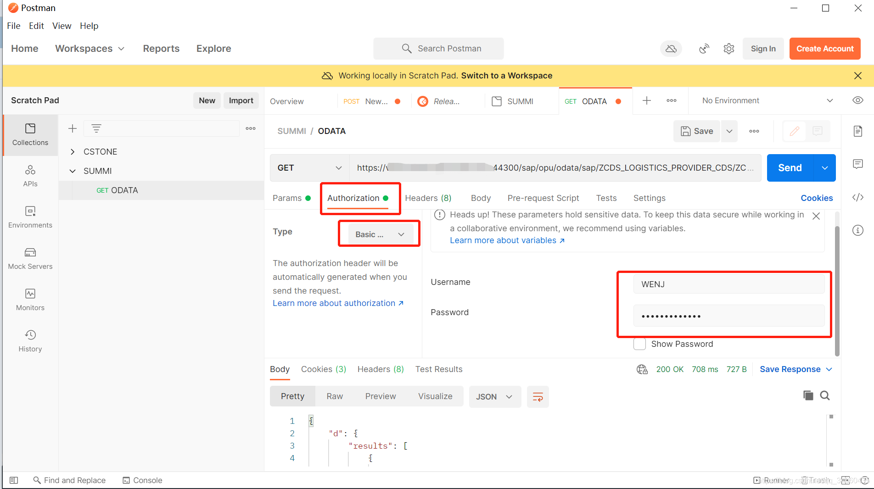
Task: Toggle the sidebar icon in status bar
Action: [x=14, y=480]
